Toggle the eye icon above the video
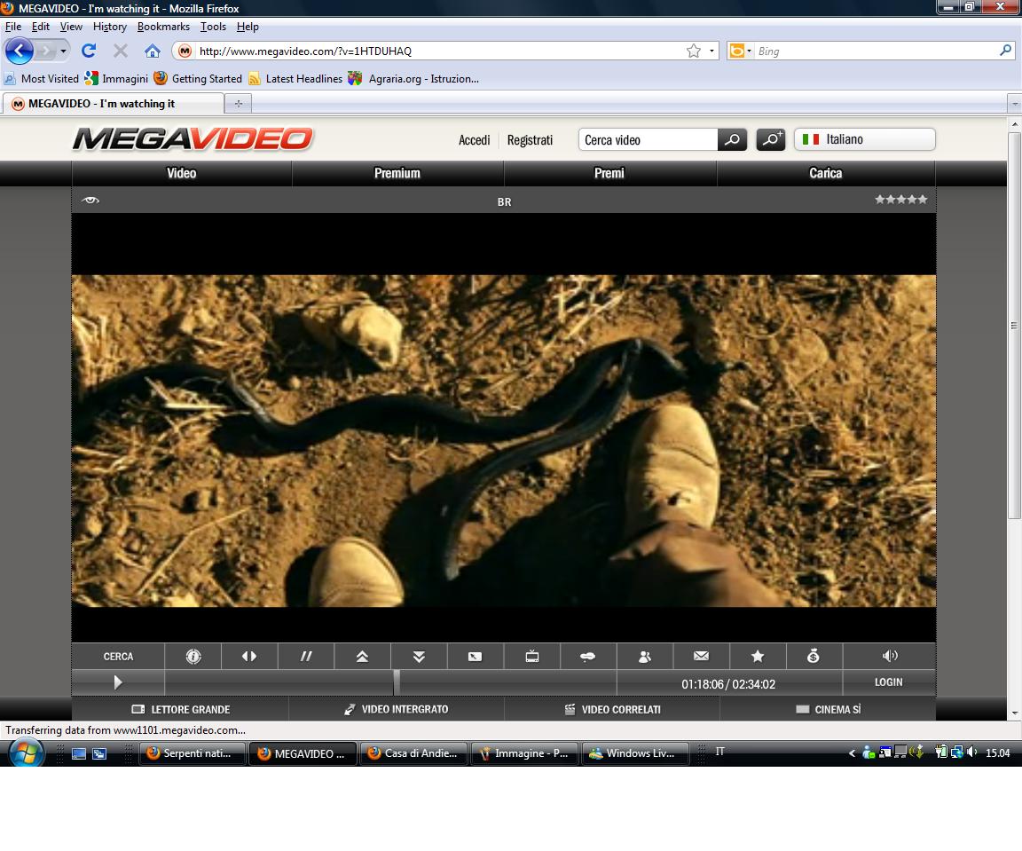Viewport: 1022px width, 851px height. pos(90,201)
